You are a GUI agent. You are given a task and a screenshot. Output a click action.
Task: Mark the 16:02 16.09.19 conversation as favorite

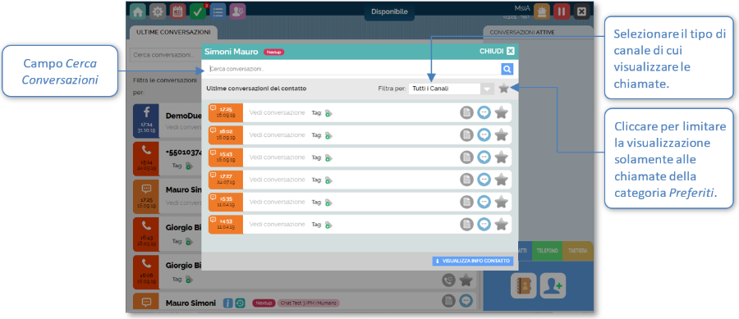[502, 135]
